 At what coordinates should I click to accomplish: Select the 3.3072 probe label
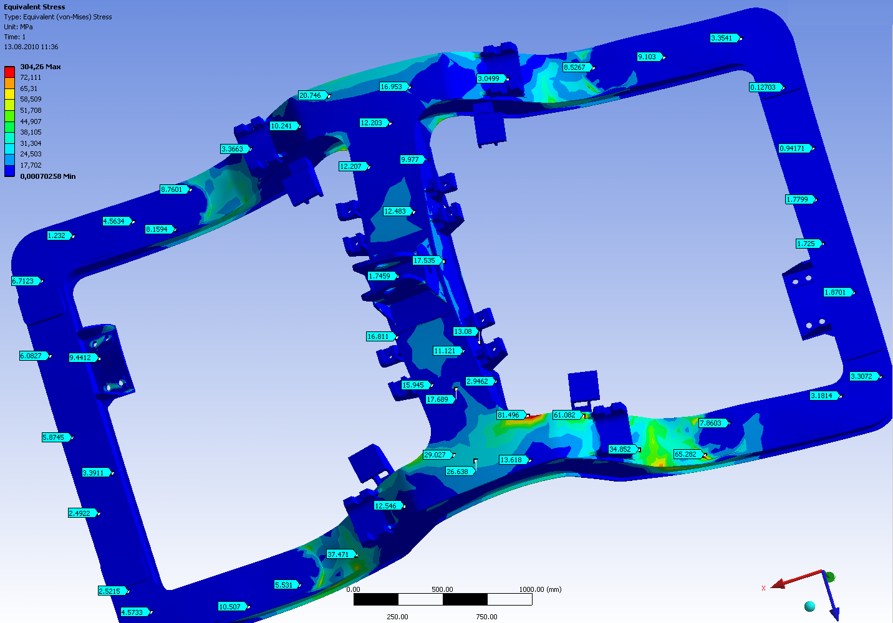[x=864, y=376]
